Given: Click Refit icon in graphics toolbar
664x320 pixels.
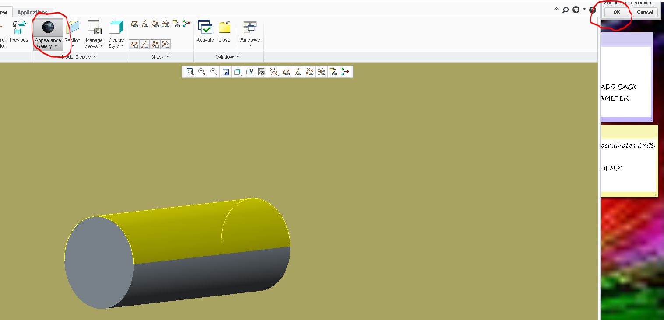Looking at the screenshot, I should [190, 72].
